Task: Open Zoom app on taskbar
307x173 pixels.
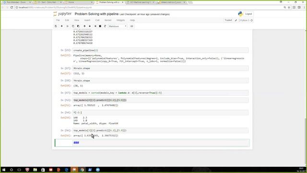Action: pyautogui.click(x=98, y=170)
